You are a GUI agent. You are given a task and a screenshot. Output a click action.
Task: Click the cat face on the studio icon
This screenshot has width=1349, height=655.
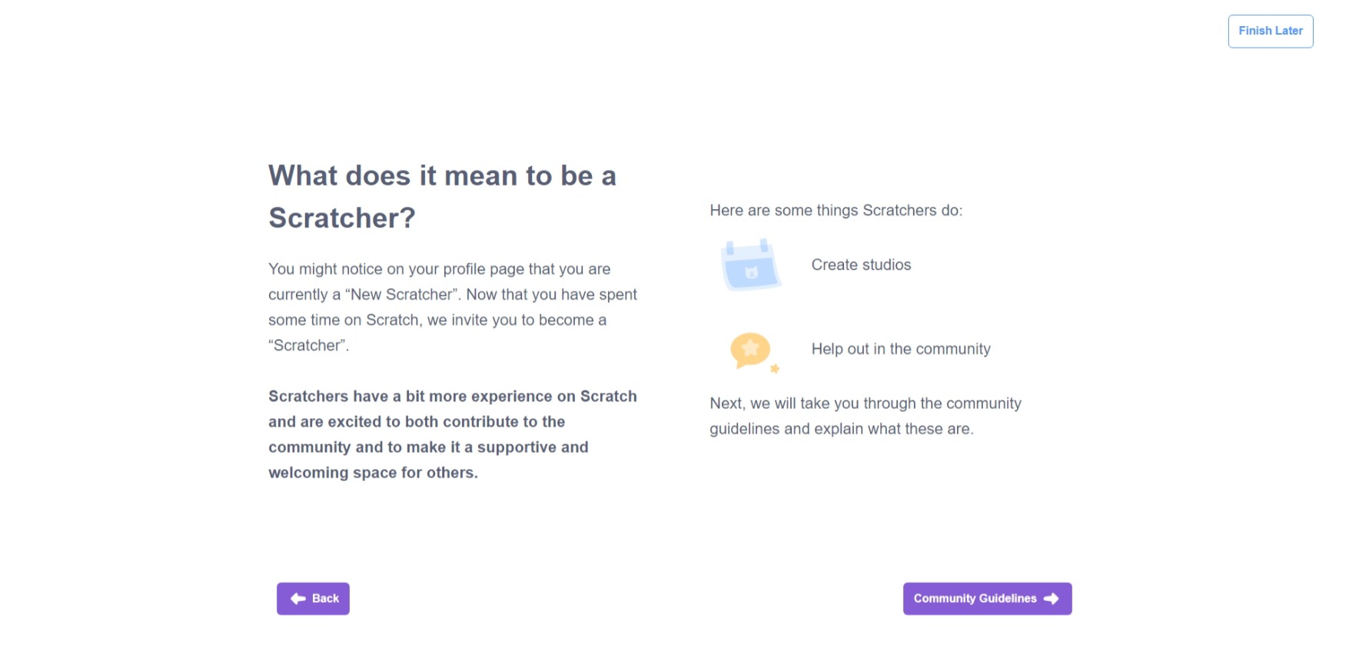[x=752, y=272]
